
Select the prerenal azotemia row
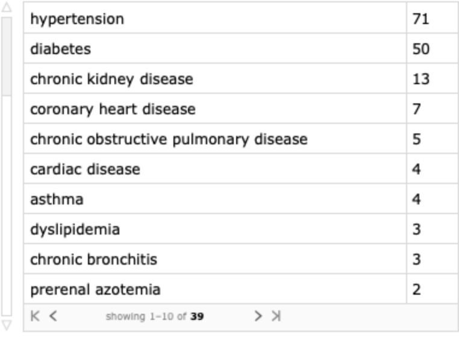(95, 289)
